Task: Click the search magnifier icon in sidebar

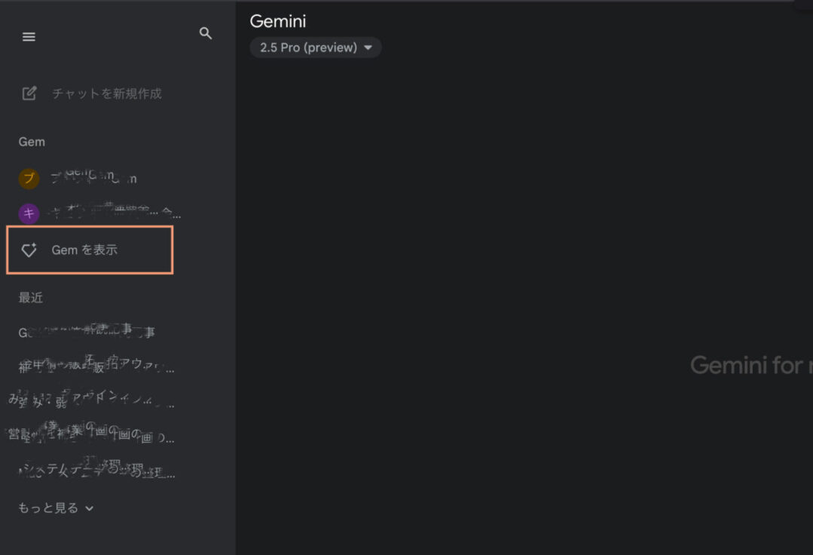Action: pos(205,34)
